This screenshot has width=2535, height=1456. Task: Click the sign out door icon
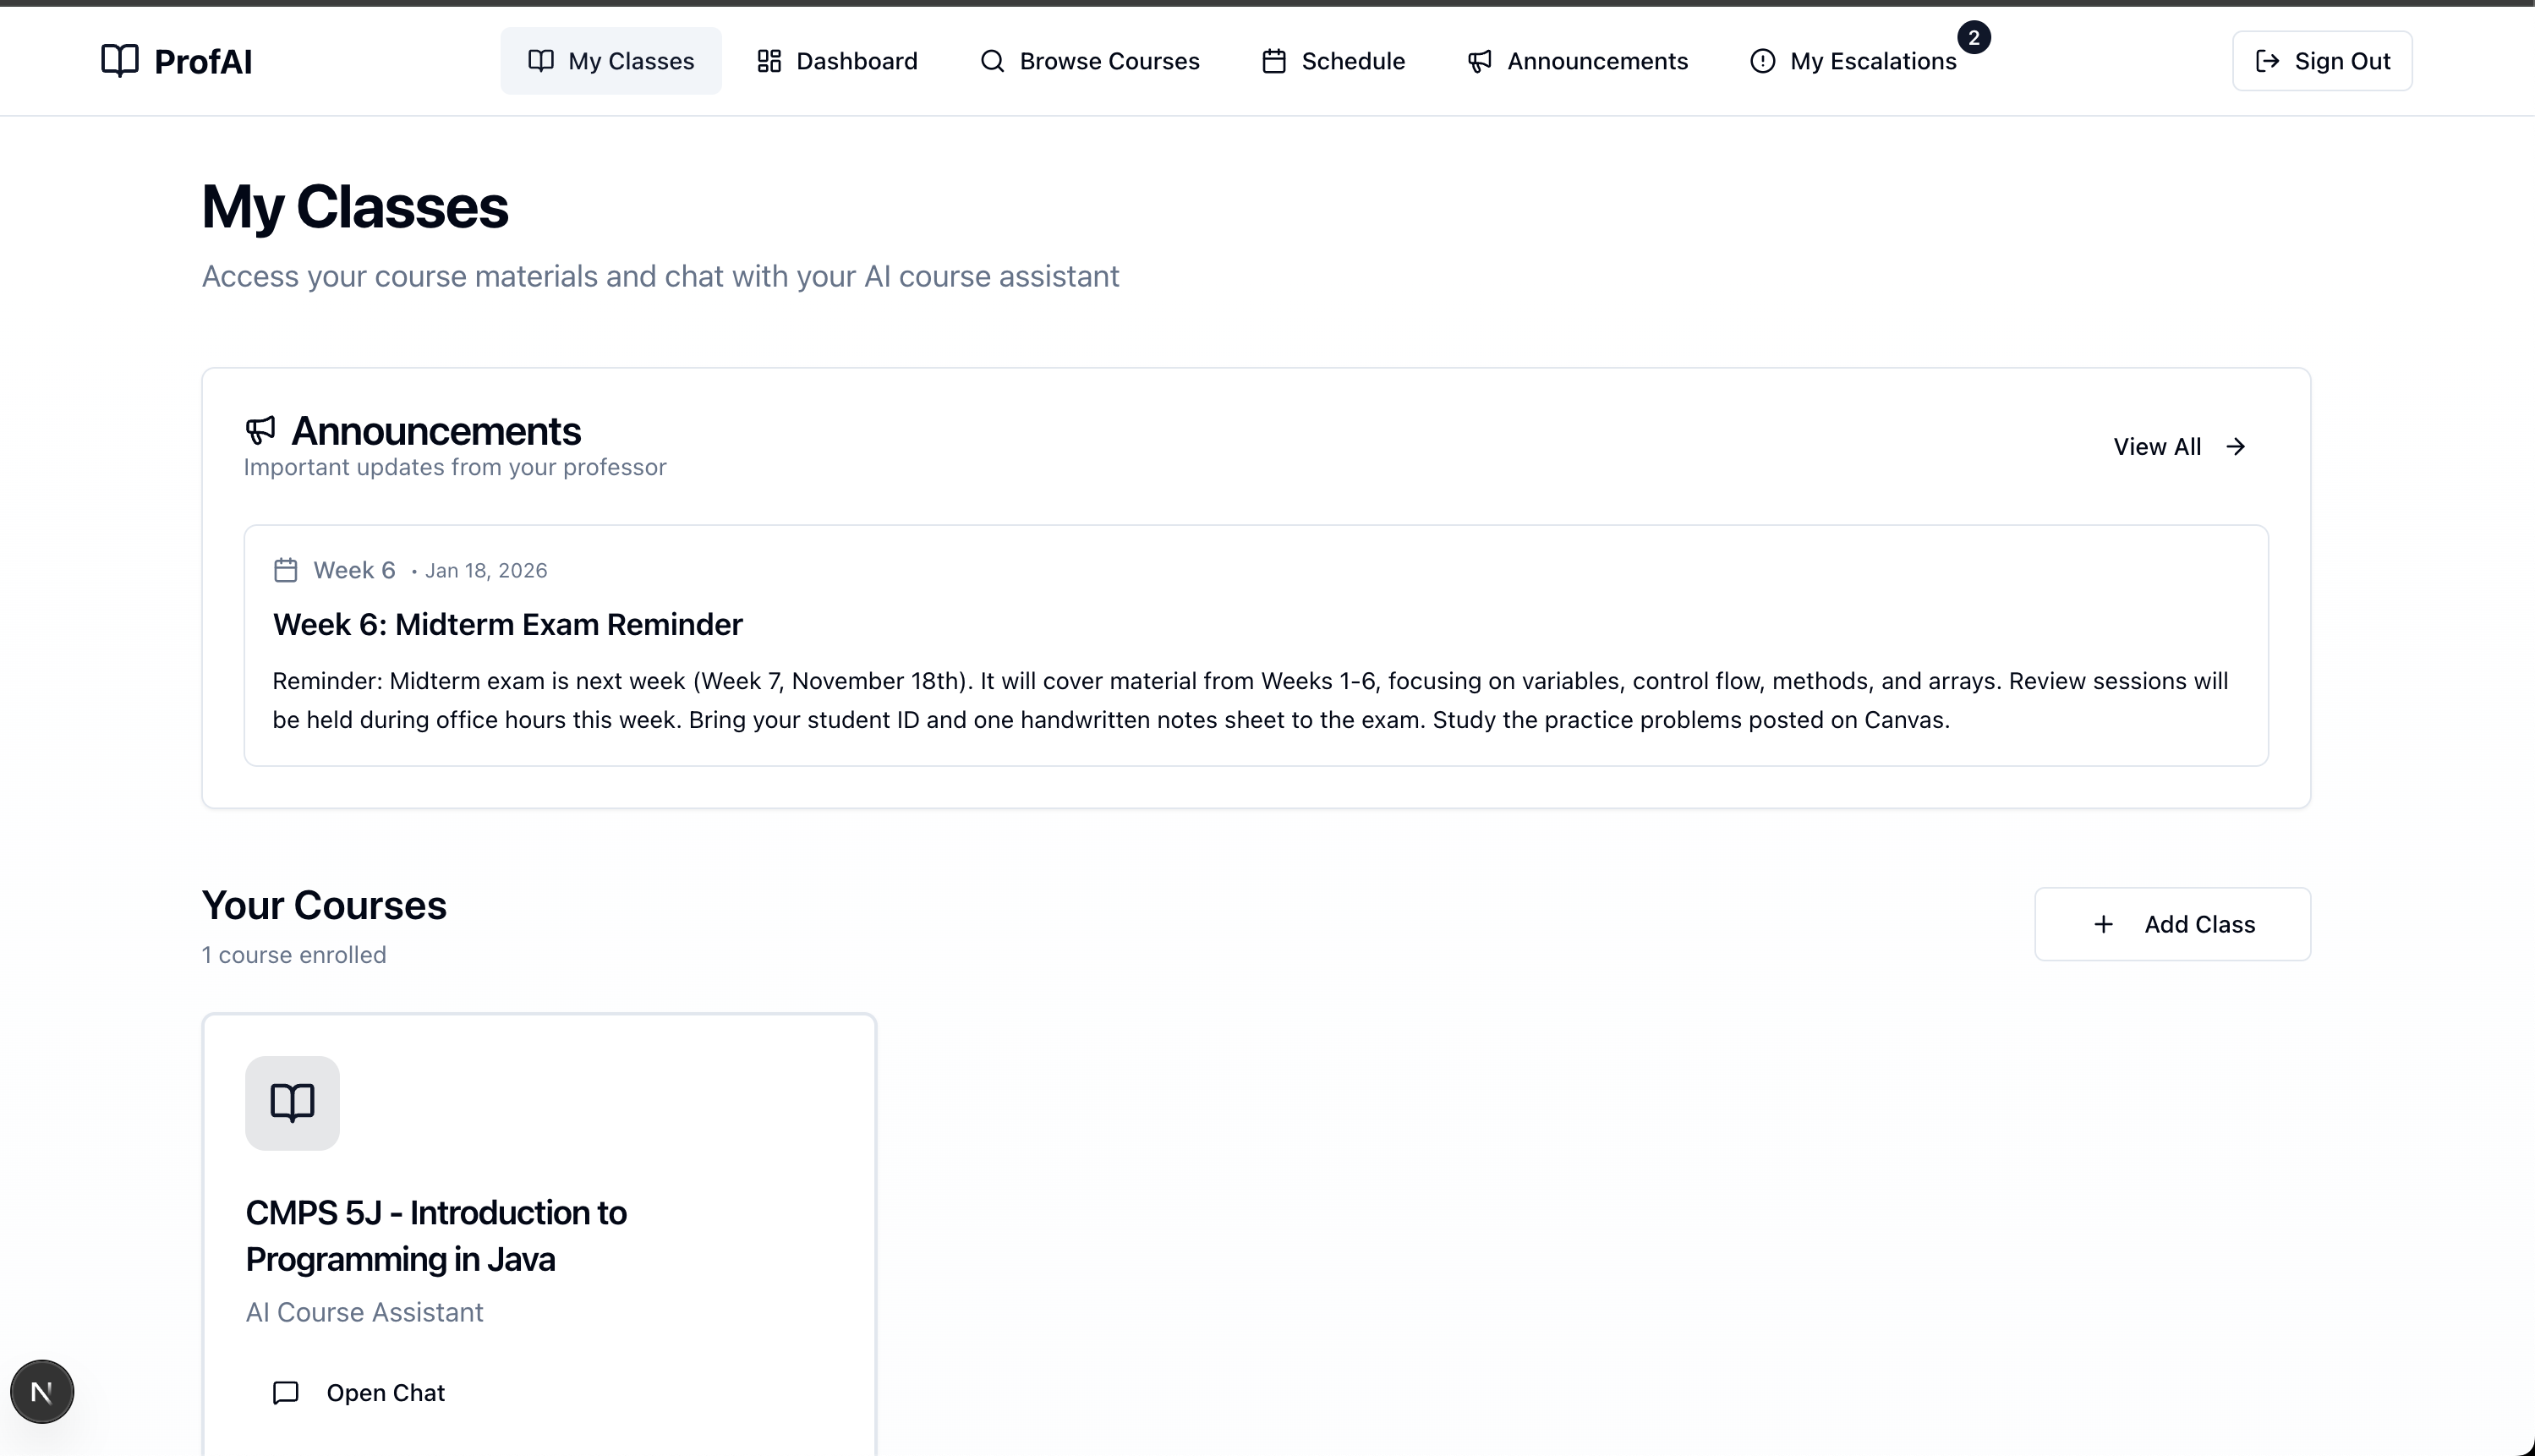2267,61
